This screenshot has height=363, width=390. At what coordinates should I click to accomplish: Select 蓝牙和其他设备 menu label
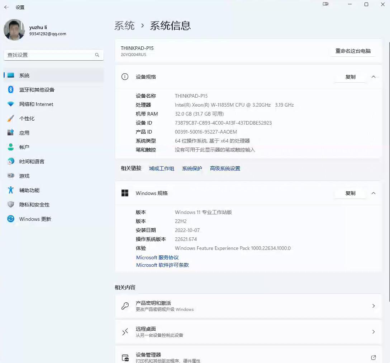[37, 90]
